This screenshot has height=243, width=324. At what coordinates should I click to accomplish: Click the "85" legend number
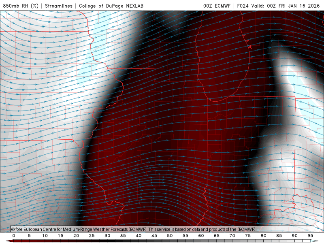tap(279, 236)
